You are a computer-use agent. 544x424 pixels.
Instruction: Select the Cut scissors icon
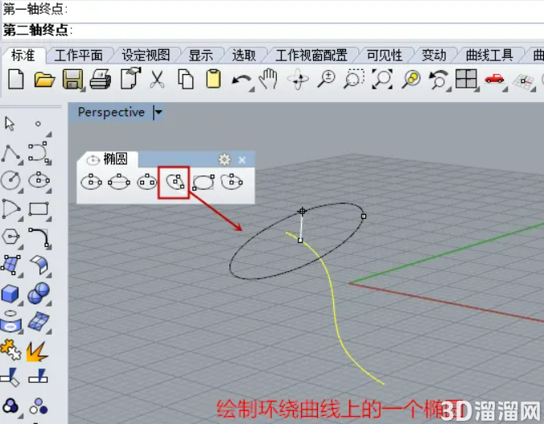tap(157, 80)
